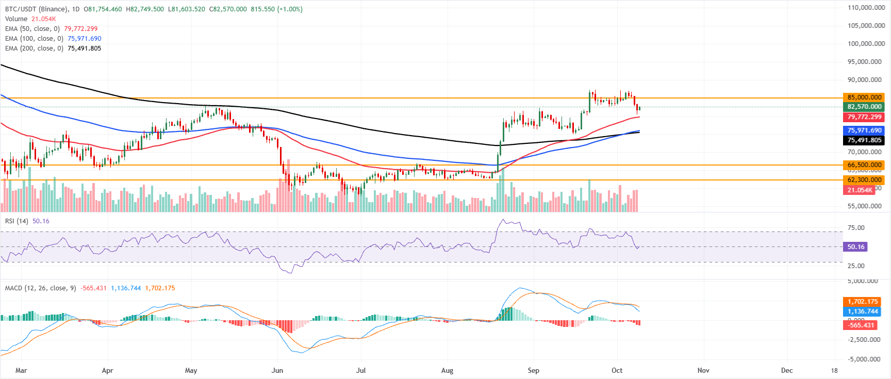
Task: Click the blue 1,136.744 MACD line label
Action: pyautogui.click(x=862, y=311)
